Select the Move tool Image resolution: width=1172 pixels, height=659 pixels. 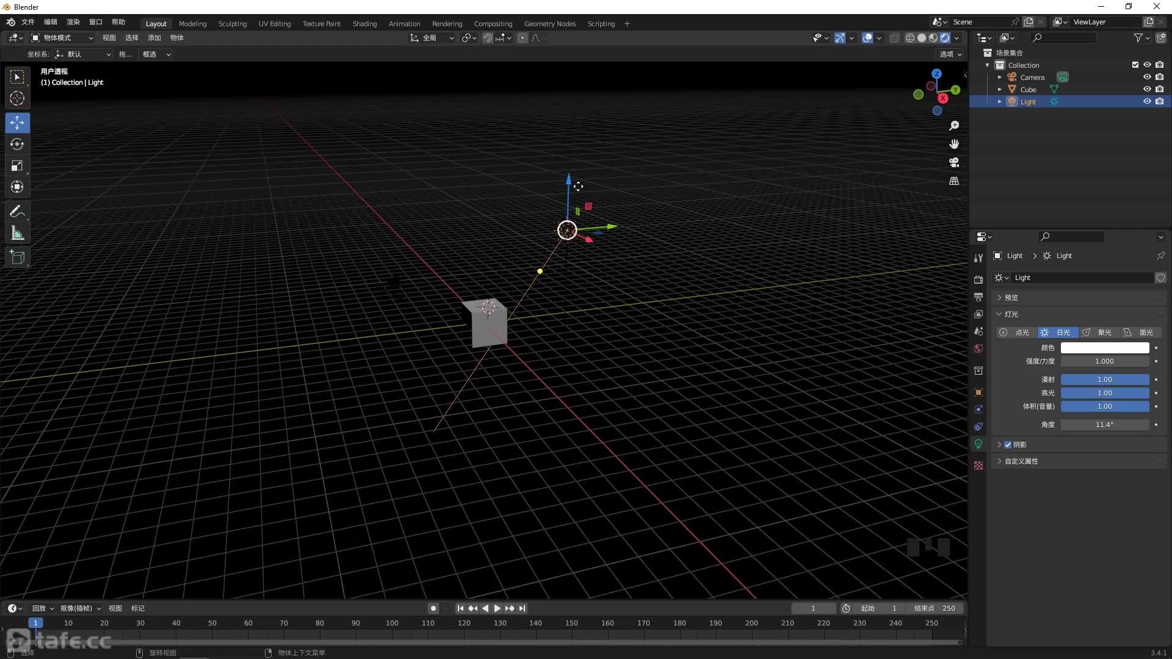tap(17, 123)
